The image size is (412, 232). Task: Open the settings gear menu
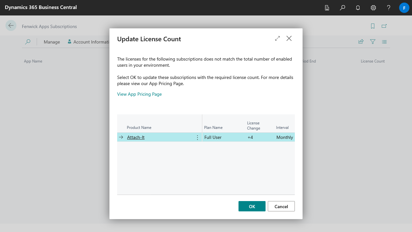click(x=373, y=8)
